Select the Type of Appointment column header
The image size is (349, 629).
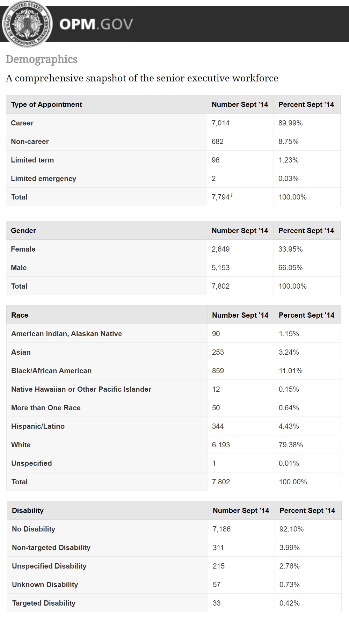coord(46,104)
